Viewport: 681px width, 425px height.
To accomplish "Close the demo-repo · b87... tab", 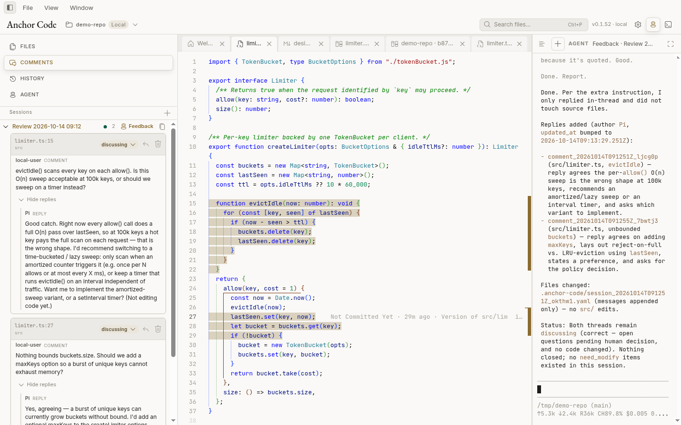I will click(463, 43).
